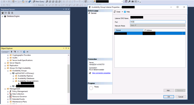This screenshot has width=194, height=105.
Task: Expand the Database Engine node
Action: [x=2, y=16]
